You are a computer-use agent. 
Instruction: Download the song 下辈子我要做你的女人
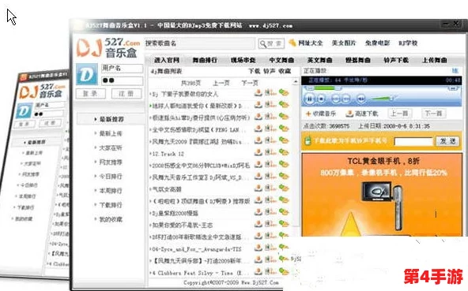click(x=259, y=93)
